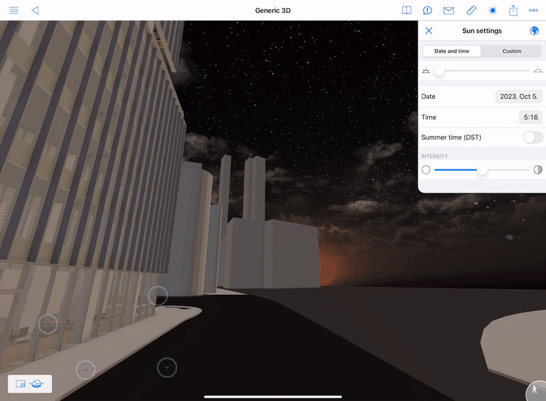Tap the hotspot circle on the road
Viewport: 546px width, 401px height.
point(167,368)
